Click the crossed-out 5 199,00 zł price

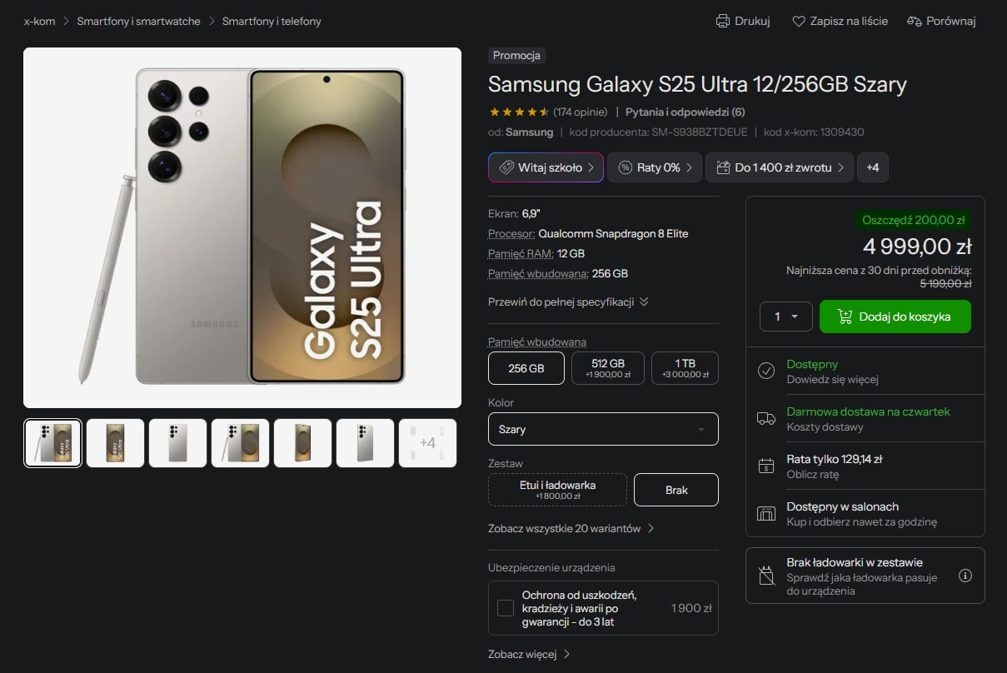coord(945,283)
